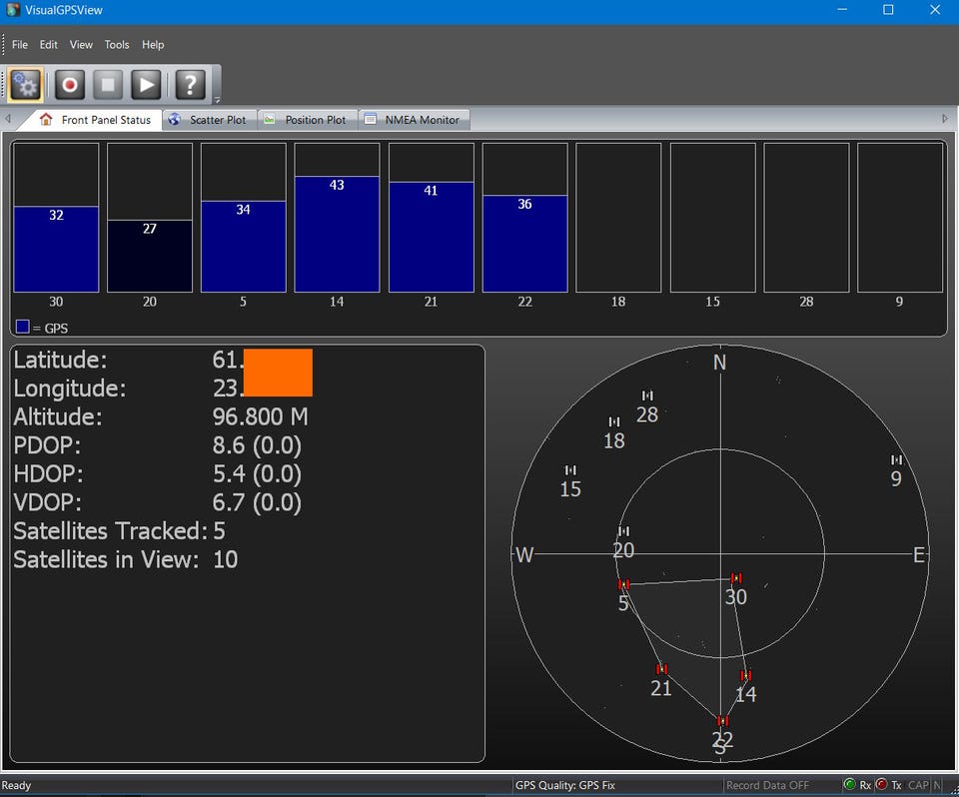
Task: Start recording with the red record button
Action: [x=70, y=84]
